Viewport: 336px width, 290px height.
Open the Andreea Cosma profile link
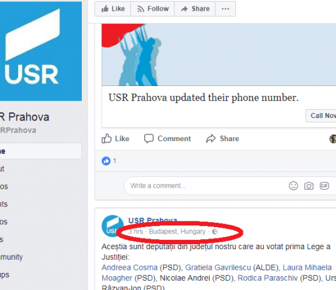click(130, 267)
